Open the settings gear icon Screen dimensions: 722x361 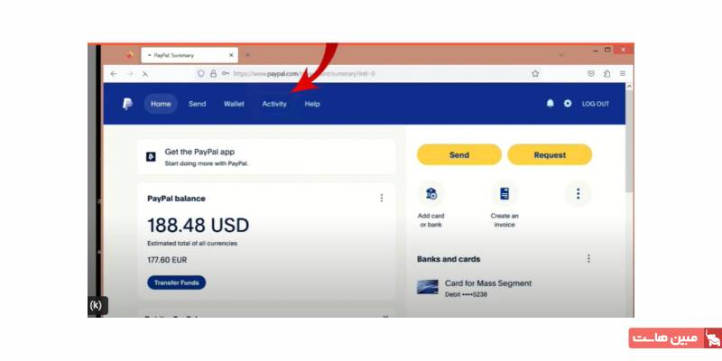pos(568,104)
